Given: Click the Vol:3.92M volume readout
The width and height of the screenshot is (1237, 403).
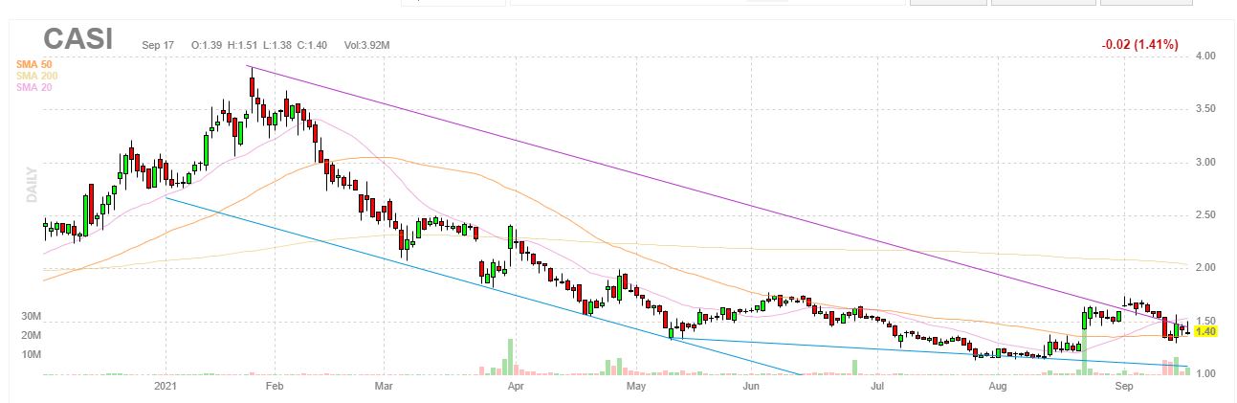Looking at the screenshot, I should 366,45.
